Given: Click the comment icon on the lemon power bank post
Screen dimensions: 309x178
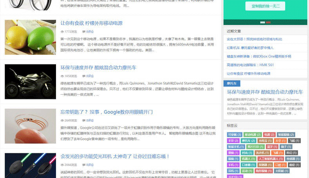Looking at the screenshot, I should [x=84, y=32].
